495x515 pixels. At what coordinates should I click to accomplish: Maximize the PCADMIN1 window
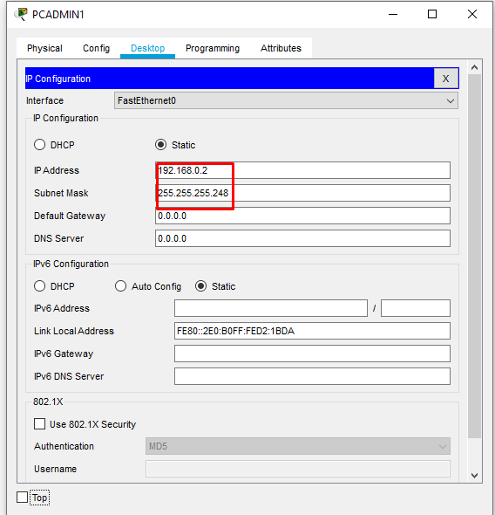pos(432,15)
